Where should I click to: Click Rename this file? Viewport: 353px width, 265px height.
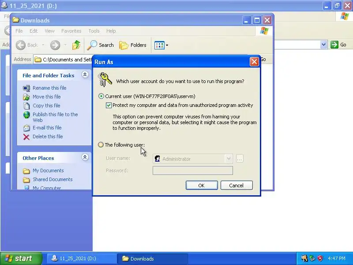point(49,88)
